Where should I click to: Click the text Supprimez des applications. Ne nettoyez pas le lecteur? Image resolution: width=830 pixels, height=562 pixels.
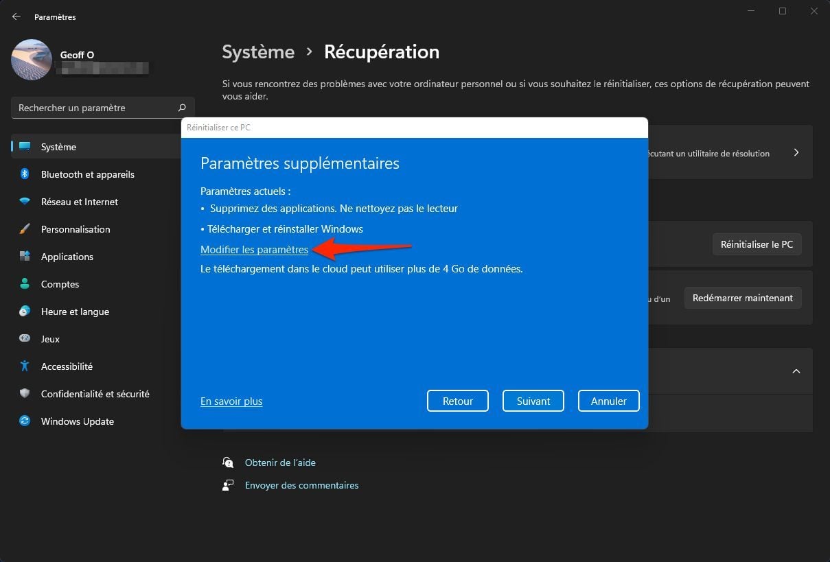(x=334, y=208)
